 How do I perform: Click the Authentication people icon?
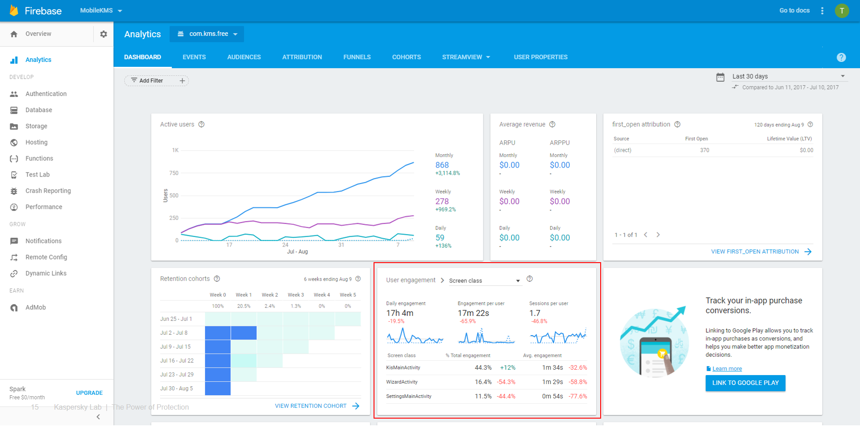click(x=14, y=94)
